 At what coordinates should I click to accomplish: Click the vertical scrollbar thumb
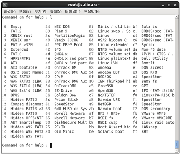[177, 145]
